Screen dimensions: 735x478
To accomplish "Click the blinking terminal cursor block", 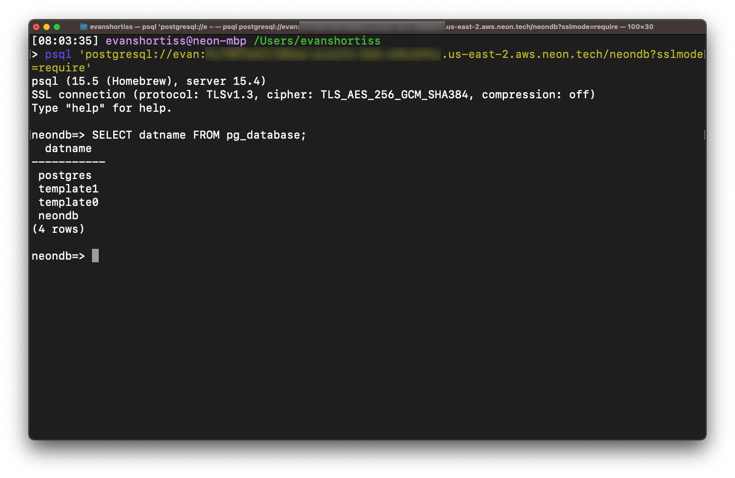I will [95, 255].
